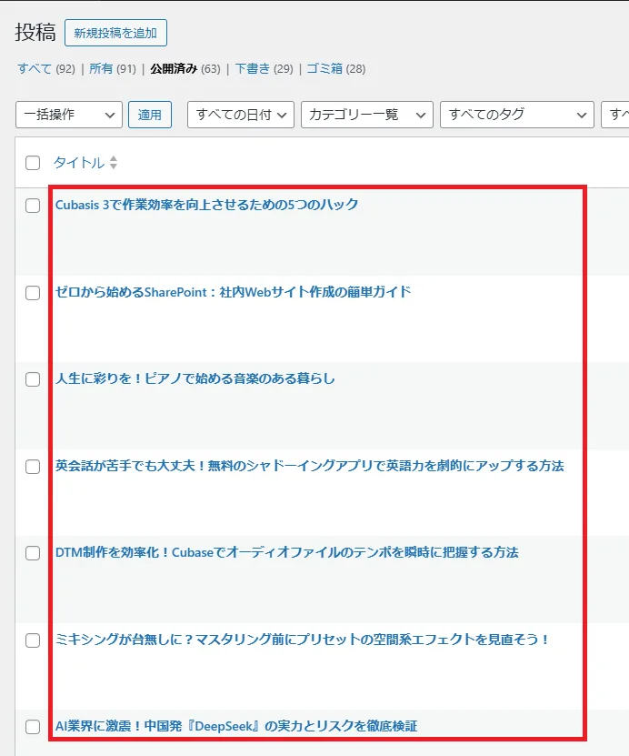Tick checkbox for 英会話が苦手でも大丈夫 post
This screenshot has height=756, width=629.
pos(33,466)
